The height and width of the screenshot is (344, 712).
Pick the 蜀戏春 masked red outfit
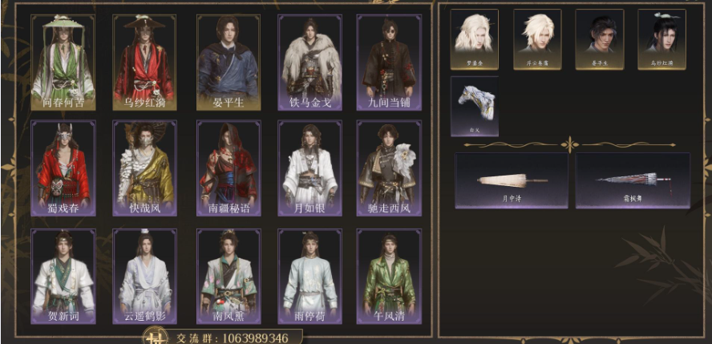63,168
